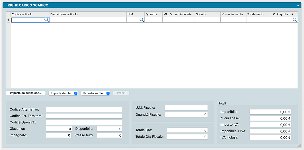Open the C. Aliquota IVA lookup magnifier
The image size is (304, 150).
pos(295,20)
